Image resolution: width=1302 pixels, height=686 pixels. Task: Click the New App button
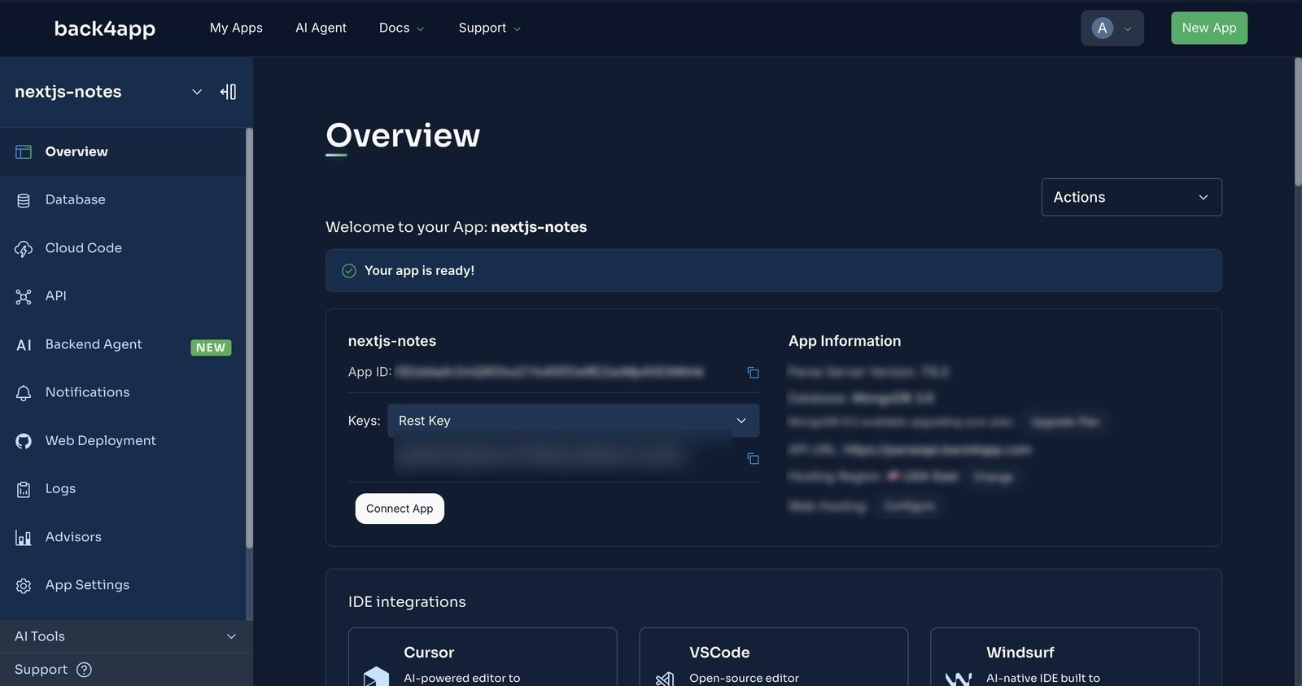(1209, 28)
